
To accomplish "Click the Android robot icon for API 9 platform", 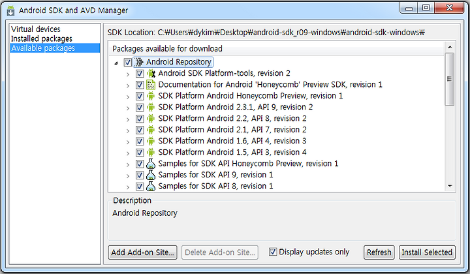I will click(x=151, y=107).
